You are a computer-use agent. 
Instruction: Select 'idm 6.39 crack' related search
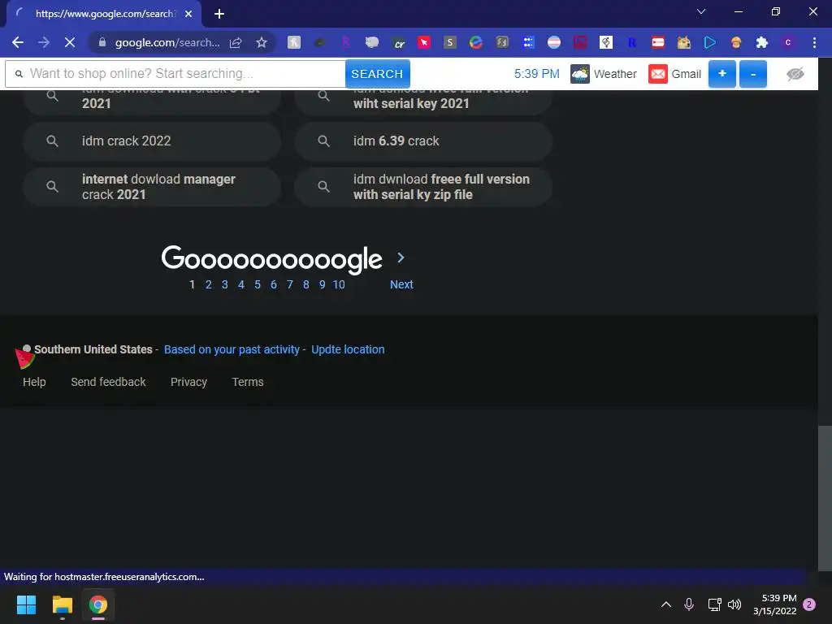pyautogui.click(x=423, y=141)
